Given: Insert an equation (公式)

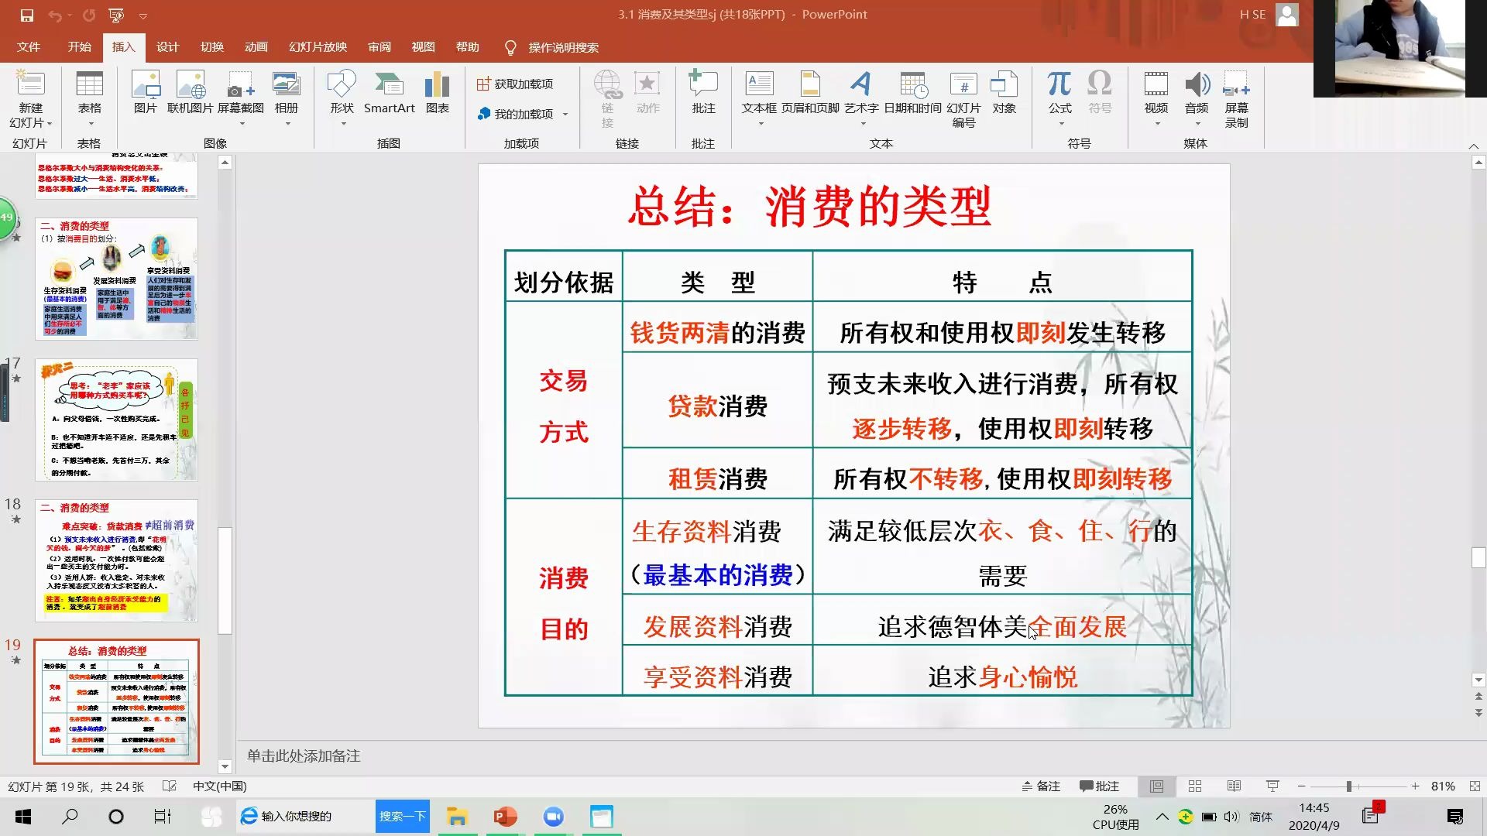Looking at the screenshot, I should pos(1059,99).
